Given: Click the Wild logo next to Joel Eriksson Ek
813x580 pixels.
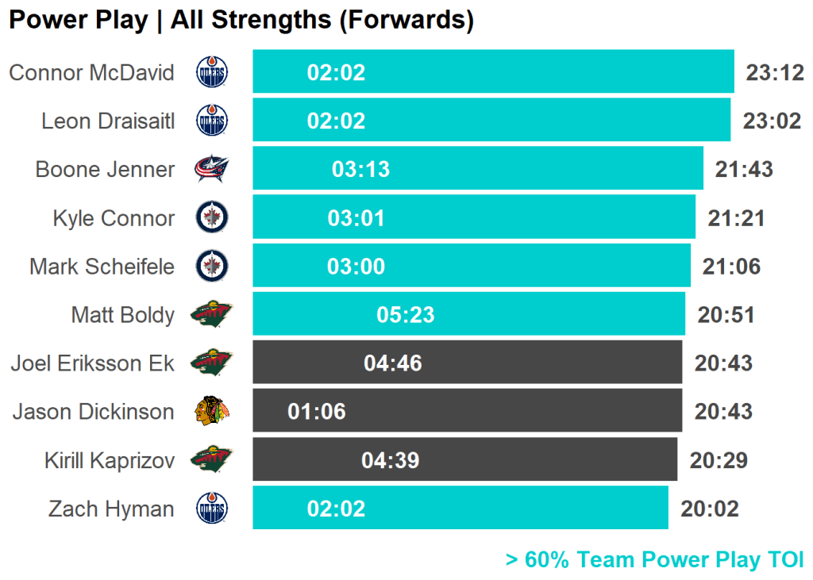Looking at the screenshot, I should click(x=211, y=363).
